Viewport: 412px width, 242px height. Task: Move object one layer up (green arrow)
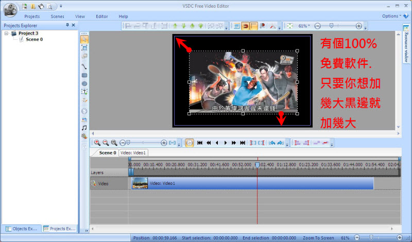(175, 26)
